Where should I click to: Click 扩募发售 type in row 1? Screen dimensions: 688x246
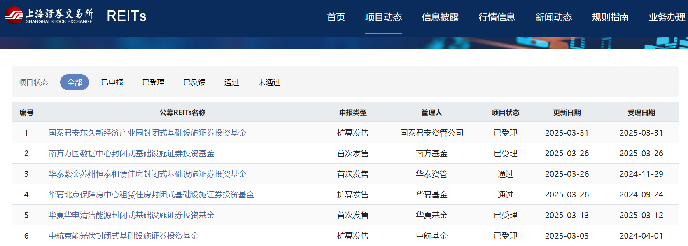point(353,133)
